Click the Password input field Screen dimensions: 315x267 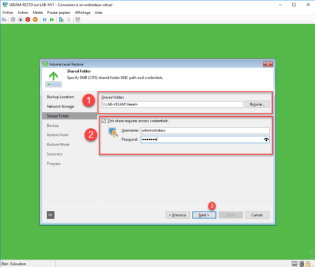coord(205,140)
